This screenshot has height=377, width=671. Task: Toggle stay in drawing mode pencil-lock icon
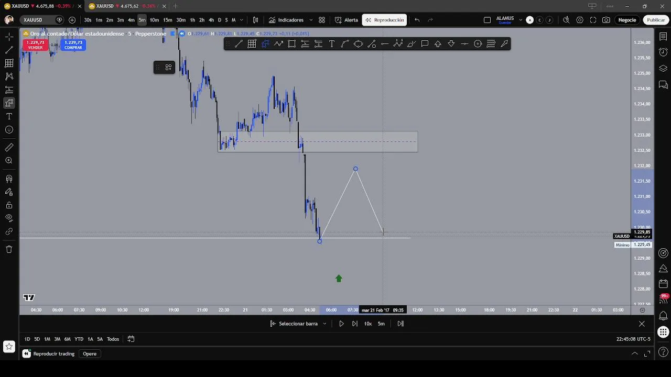[9, 192]
